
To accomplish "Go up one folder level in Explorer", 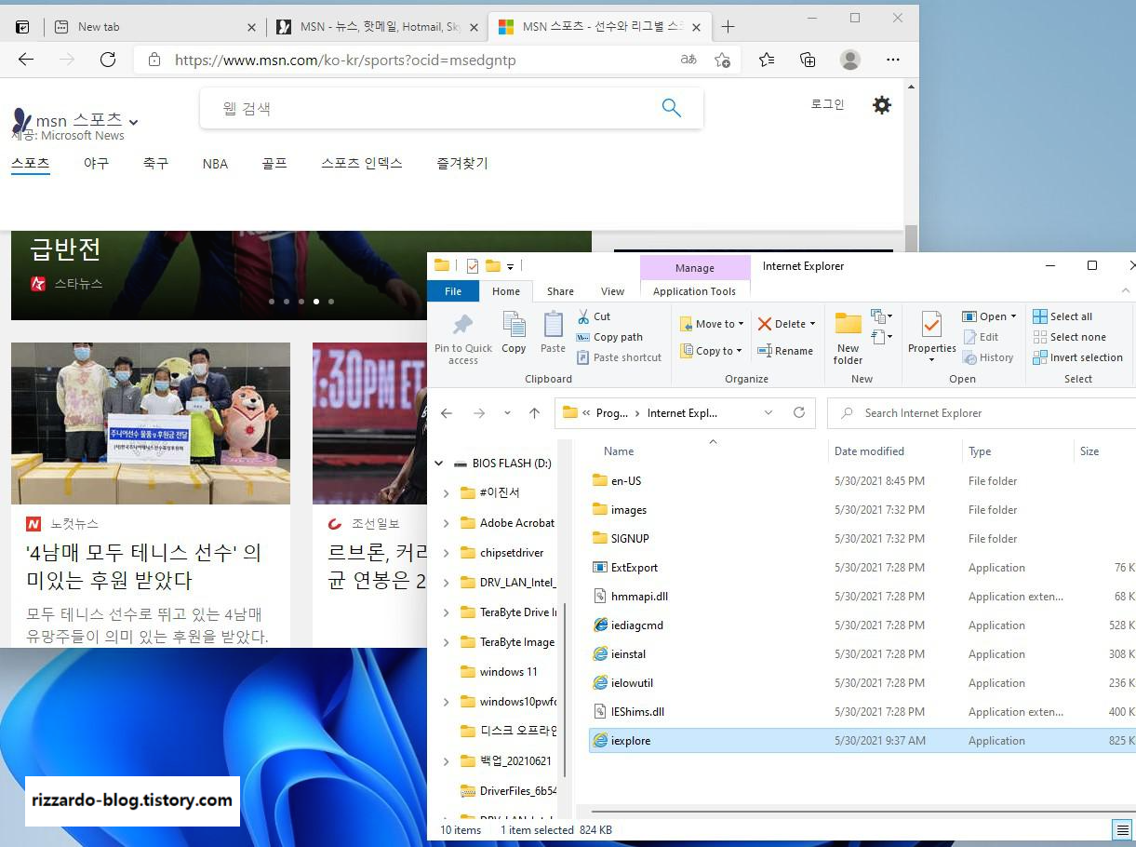I will pyautogui.click(x=534, y=413).
